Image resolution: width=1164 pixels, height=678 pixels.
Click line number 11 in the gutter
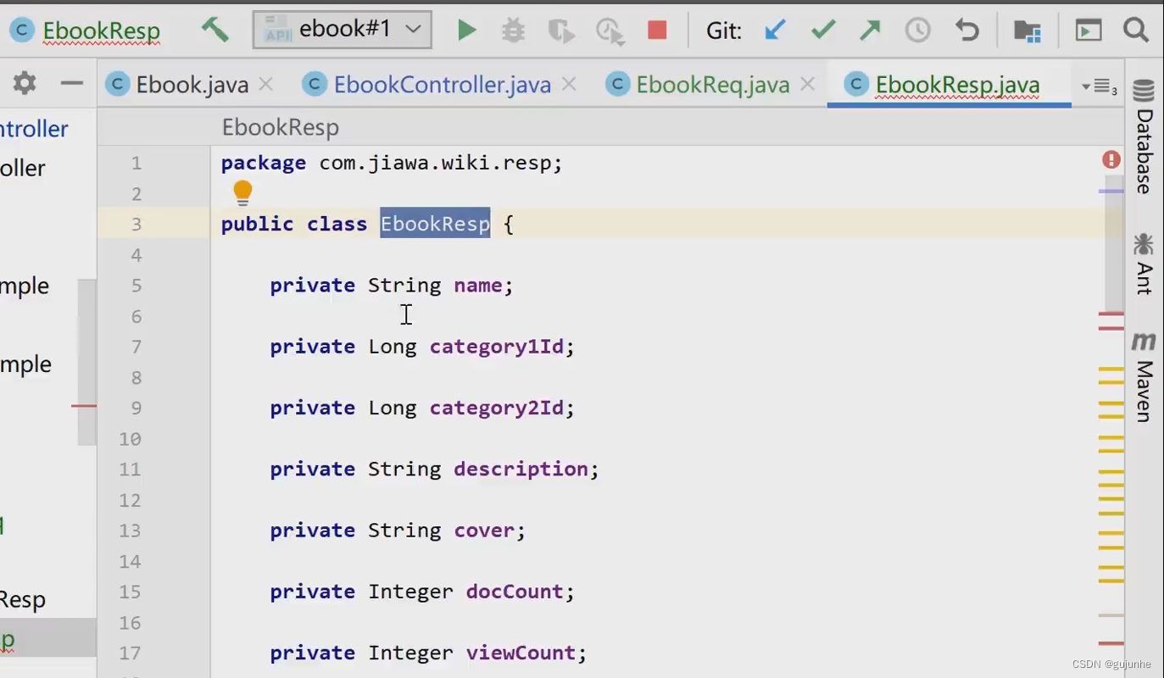(130, 469)
